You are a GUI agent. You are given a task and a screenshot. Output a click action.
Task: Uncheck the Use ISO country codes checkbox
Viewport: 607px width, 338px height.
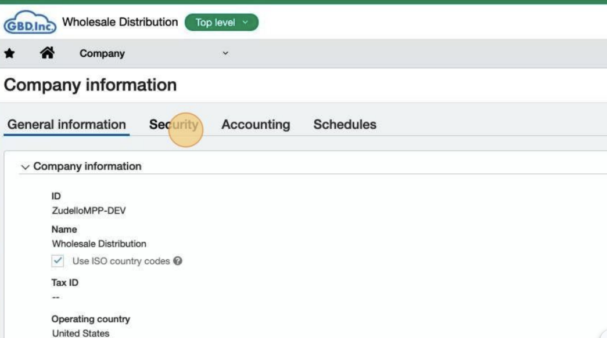pos(58,261)
